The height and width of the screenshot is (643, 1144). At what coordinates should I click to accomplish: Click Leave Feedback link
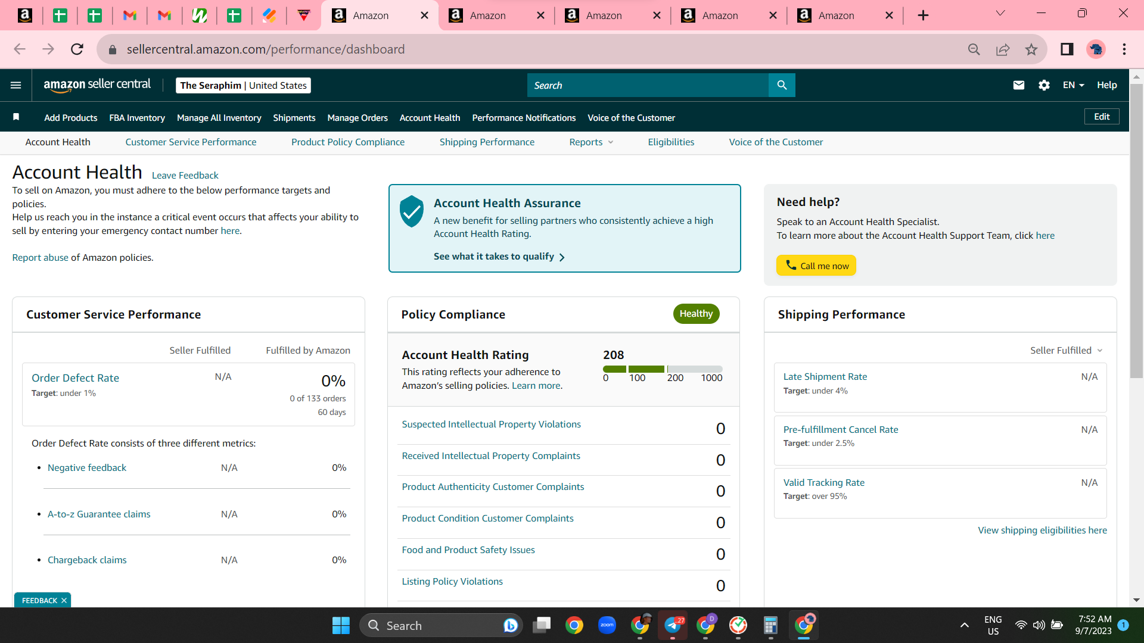(185, 176)
